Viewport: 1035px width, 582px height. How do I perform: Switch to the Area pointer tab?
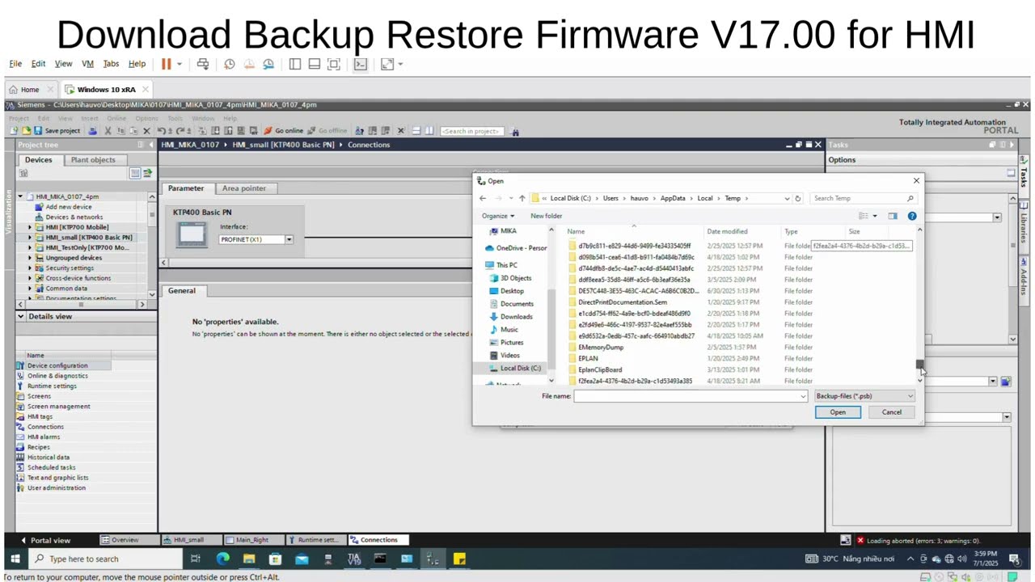(243, 188)
